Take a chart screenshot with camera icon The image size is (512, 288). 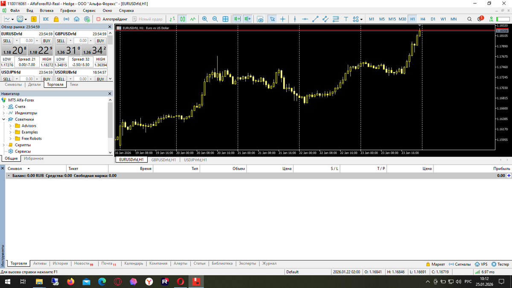click(x=259, y=19)
